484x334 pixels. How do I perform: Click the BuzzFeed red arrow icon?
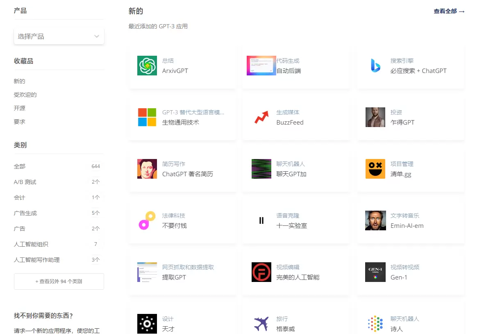(261, 117)
